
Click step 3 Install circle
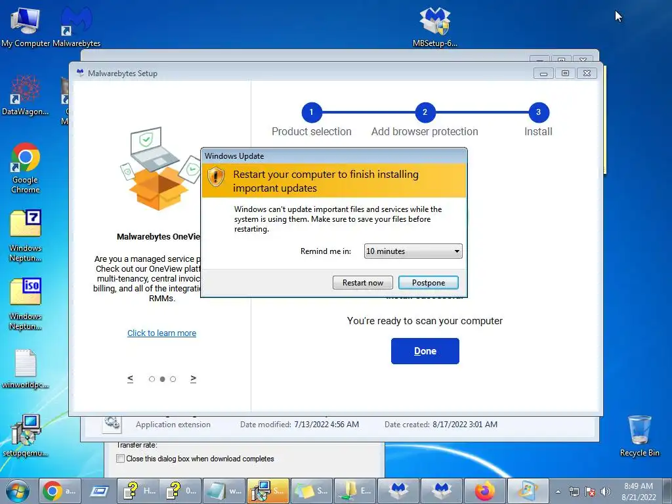tap(538, 112)
